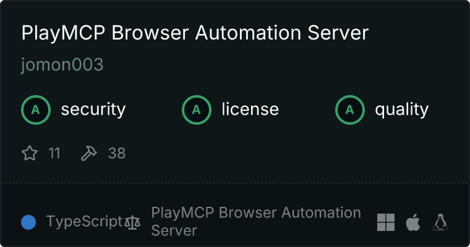470x247 pixels.
Task: Click the Apple platform icon
Action: [413, 222]
